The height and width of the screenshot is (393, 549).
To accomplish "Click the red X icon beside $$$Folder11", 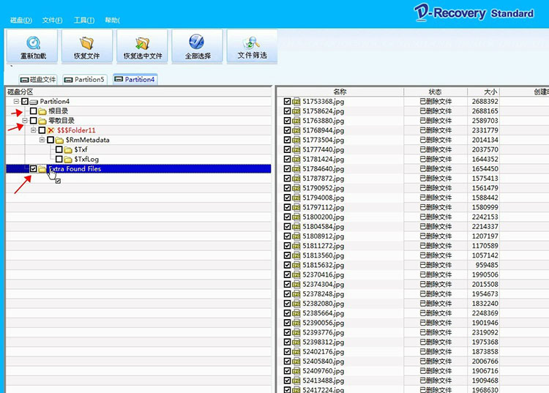I will 51,130.
